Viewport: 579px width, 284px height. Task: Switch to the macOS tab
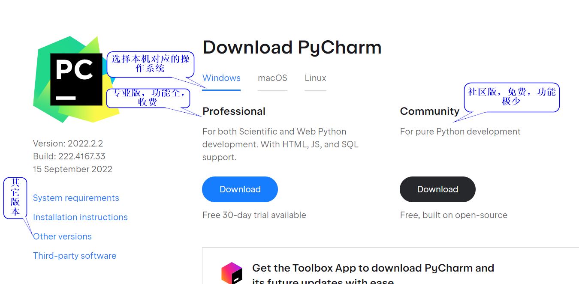(x=272, y=78)
